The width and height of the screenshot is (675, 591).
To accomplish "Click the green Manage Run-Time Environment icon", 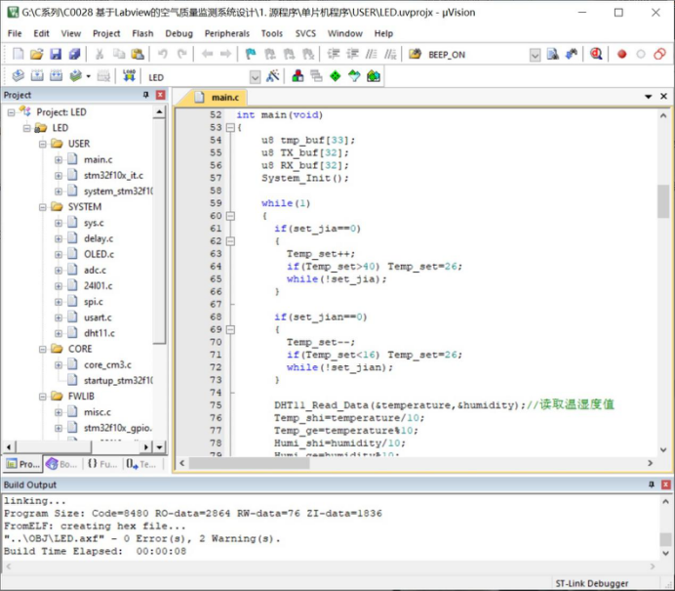I will click(335, 76).
